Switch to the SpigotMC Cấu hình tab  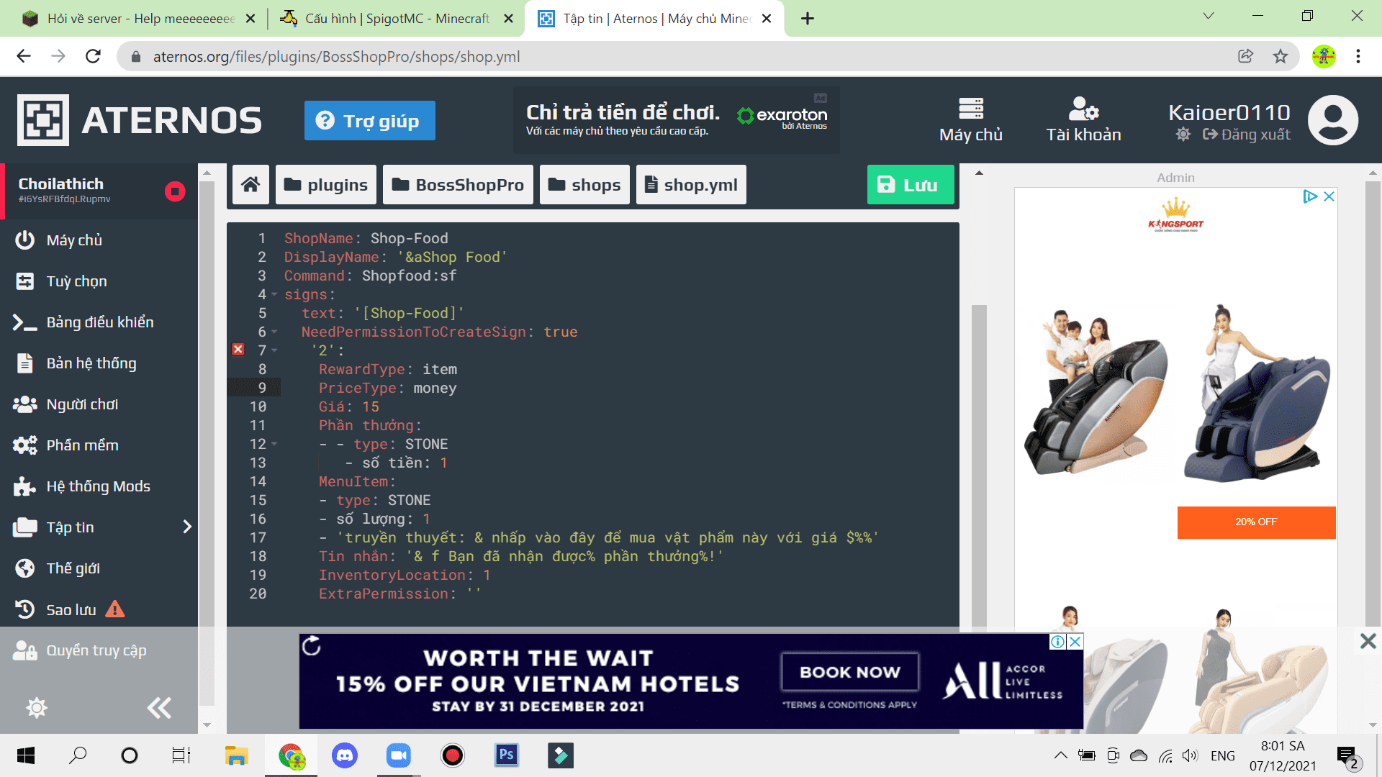click(396, 18)
